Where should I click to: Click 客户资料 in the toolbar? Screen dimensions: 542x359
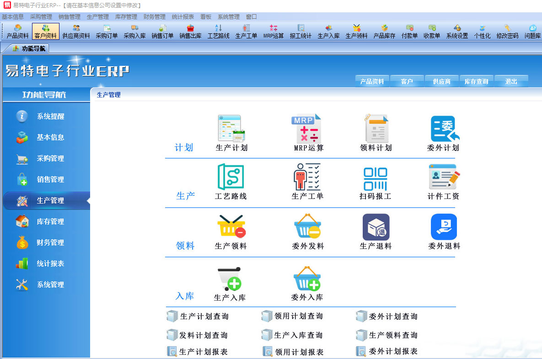[46, 31]
